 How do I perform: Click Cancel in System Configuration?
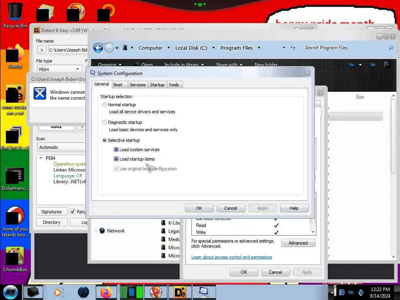tap(230, 208)
